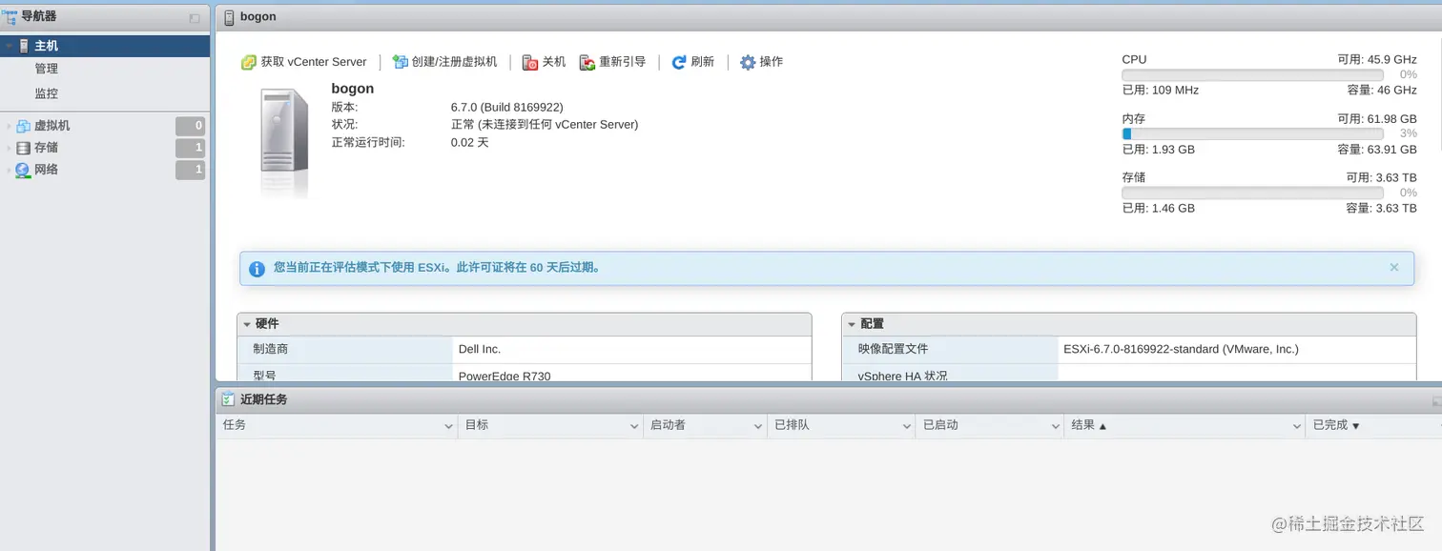Open the Actions gear menu
This screenshot has width=1442, height=551.
[762, 62]
